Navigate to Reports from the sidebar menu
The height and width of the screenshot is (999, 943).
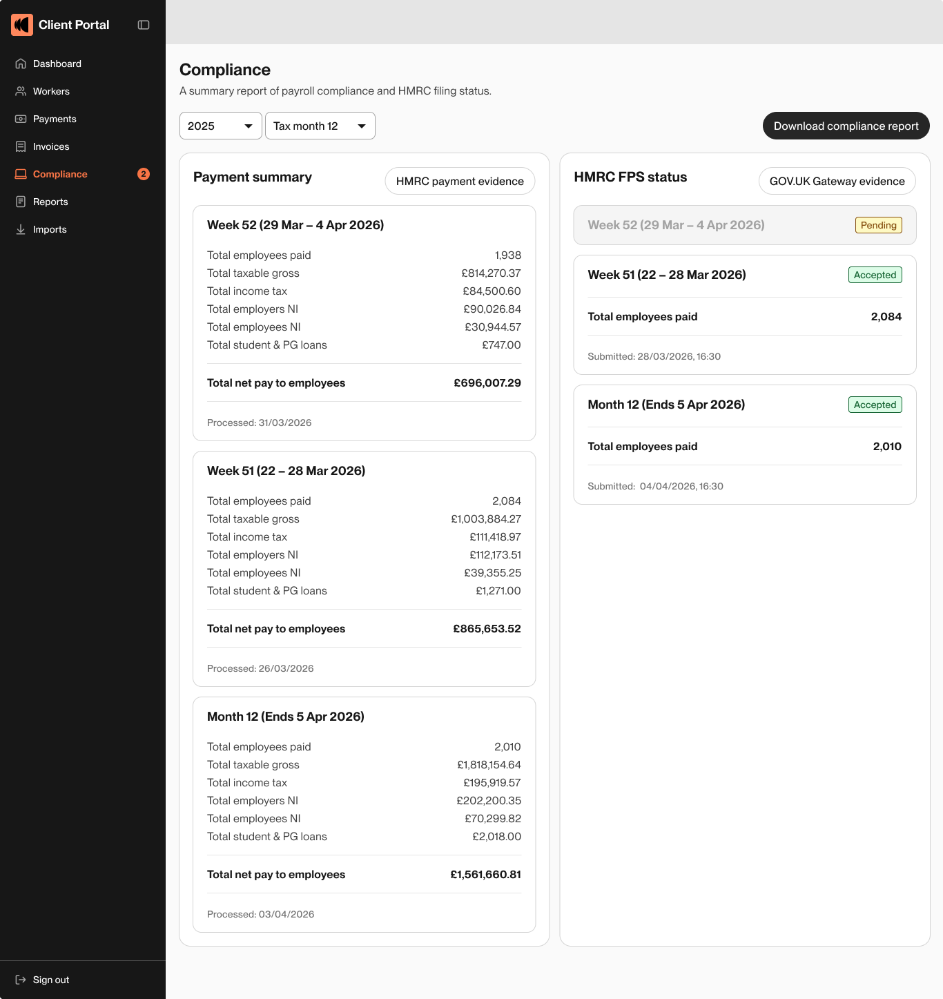(x=50, y=202)
